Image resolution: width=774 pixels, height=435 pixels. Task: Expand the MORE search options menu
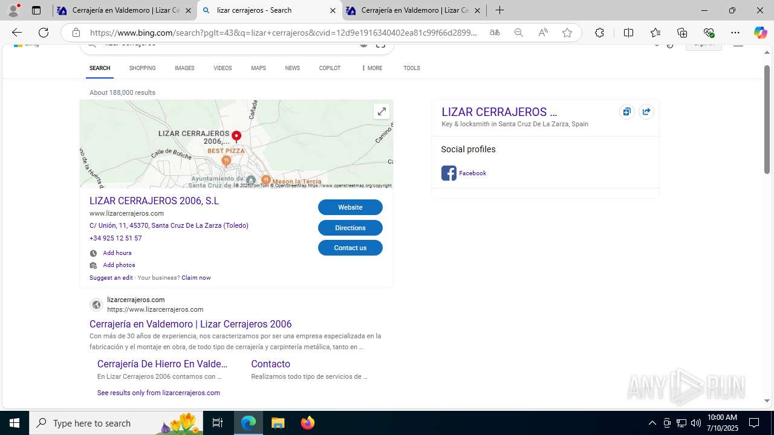coord(371,68)
